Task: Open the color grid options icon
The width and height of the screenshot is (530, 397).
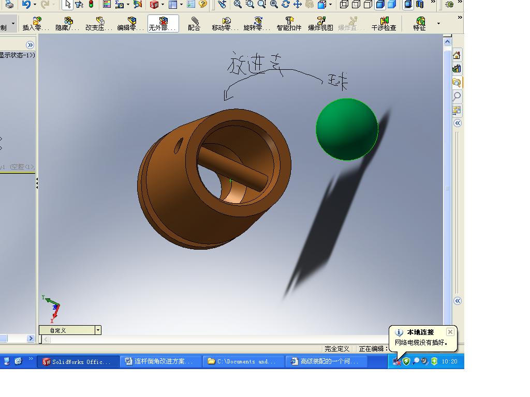Action: (x=107, y=4)
